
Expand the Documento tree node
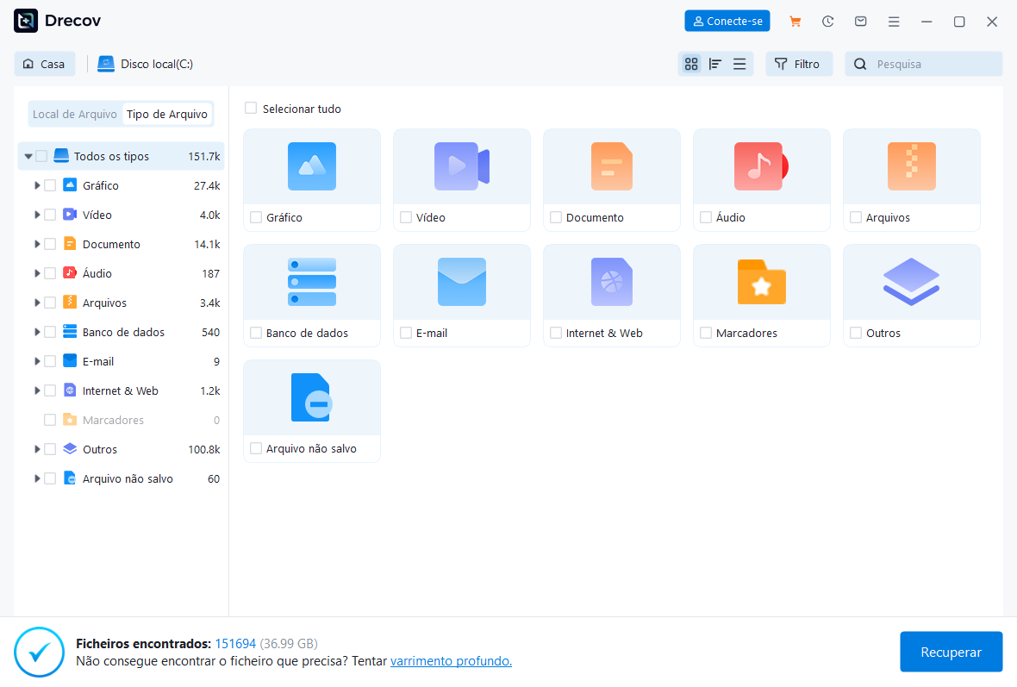tap(37, 244)
